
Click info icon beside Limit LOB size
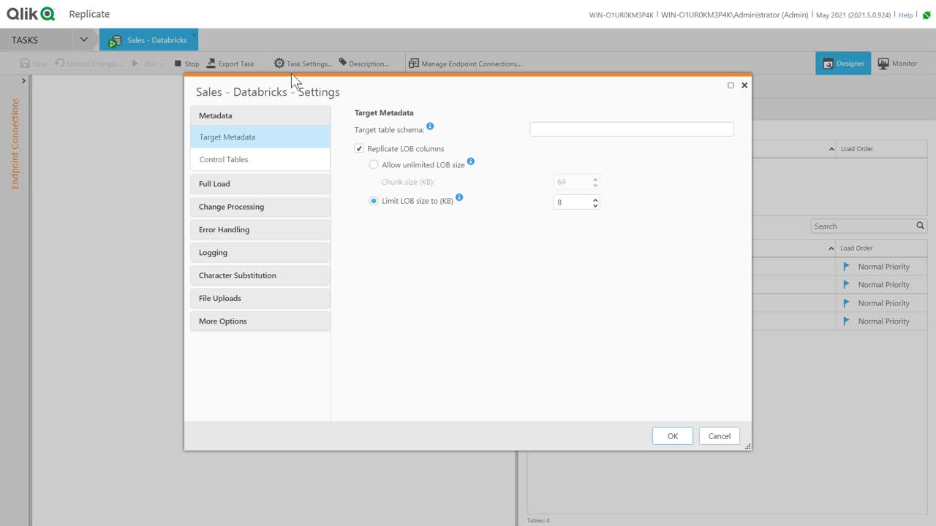(459, 197)
